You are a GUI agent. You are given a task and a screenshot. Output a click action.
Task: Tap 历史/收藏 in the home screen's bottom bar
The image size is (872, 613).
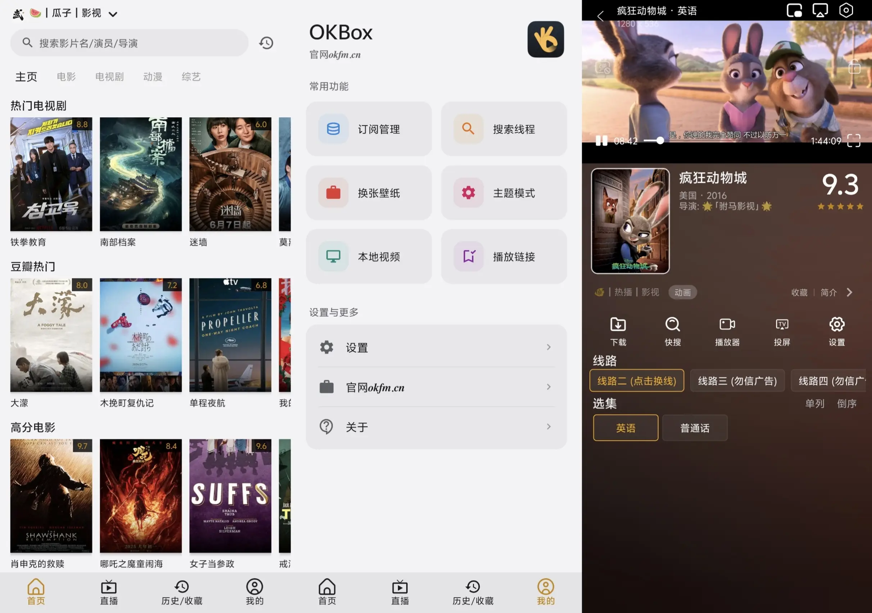pos(182,592)
